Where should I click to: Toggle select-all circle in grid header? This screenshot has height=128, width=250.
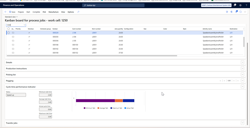(9, 29)
